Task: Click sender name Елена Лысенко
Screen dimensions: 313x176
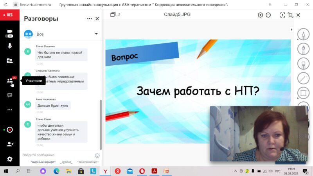Action: click(x=45, y=46)
